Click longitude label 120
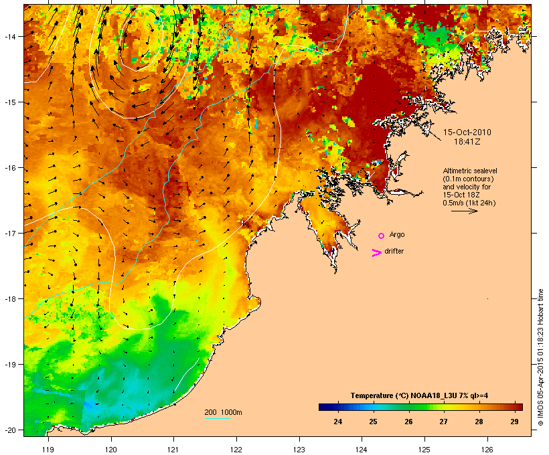The width and height of the screenshot is (549, 455). click(111, 450)
